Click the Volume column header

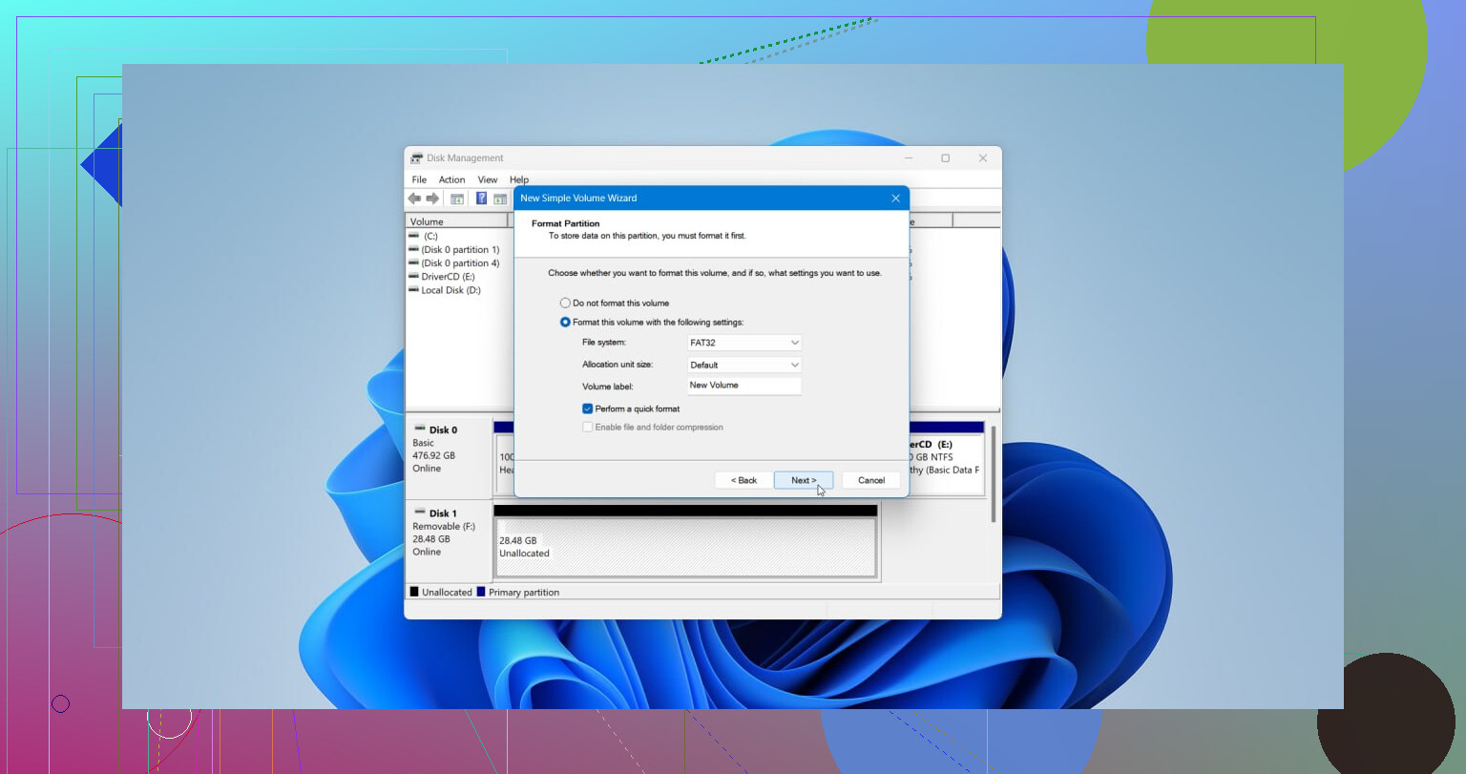coord(457,221)
